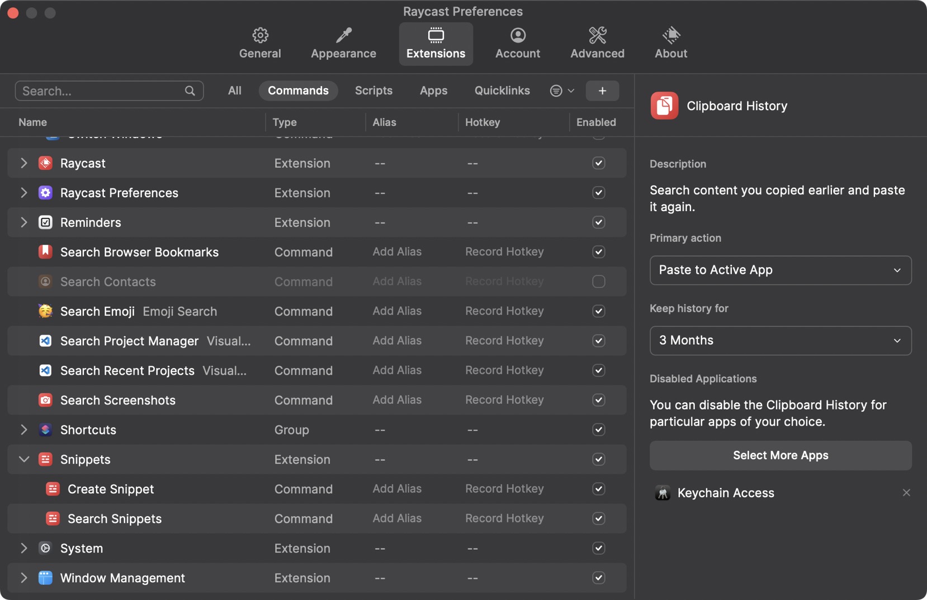Click the Create Snippet icon
Image resolution: width=927 pixels, height=600 pixels.
tap(53, 489)
